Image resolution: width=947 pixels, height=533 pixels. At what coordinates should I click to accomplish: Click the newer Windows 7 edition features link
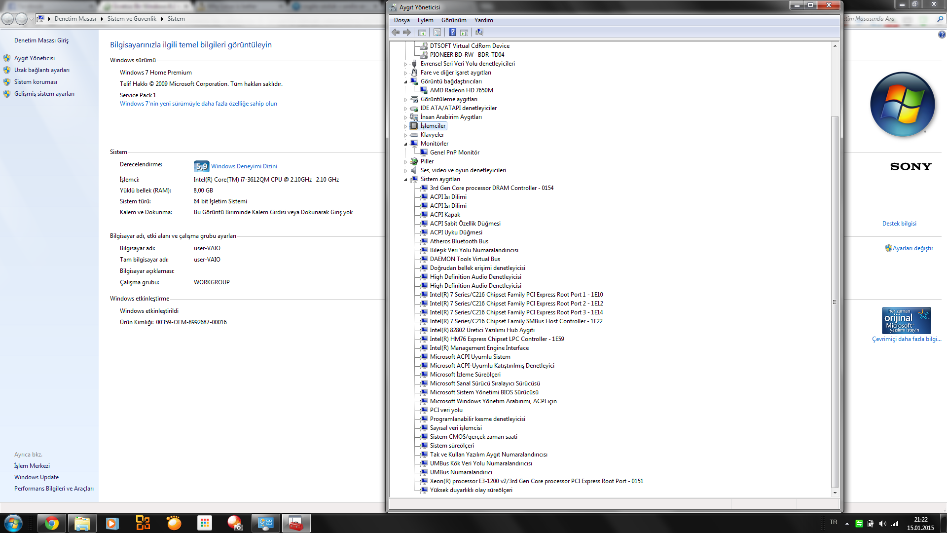198,104
